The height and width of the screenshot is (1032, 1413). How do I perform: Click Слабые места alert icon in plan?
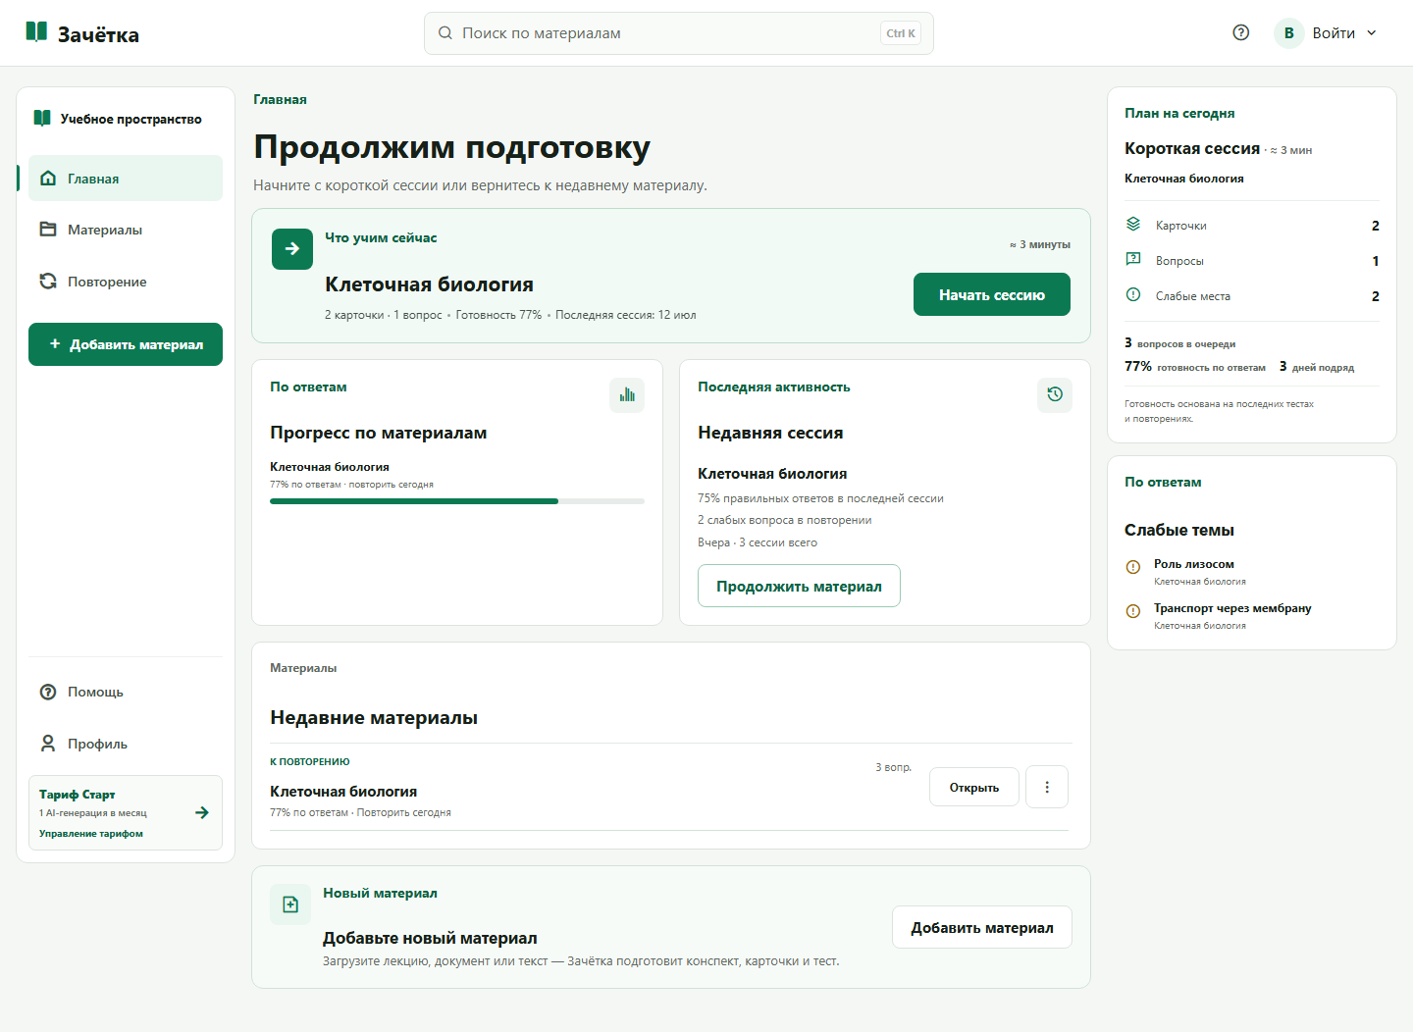(1133, 295)
